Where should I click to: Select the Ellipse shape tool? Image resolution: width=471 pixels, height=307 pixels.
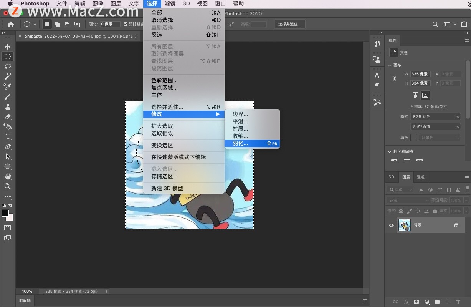[8, 166]
